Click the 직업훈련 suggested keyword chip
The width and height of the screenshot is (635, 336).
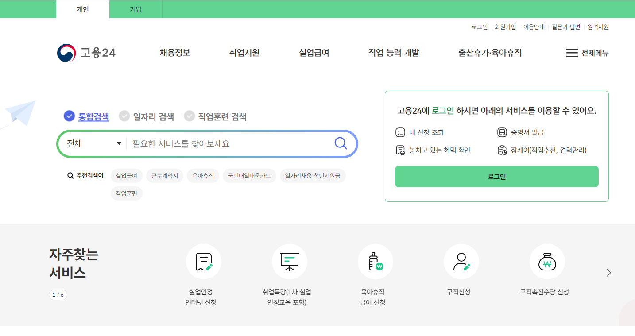[127, 193]
